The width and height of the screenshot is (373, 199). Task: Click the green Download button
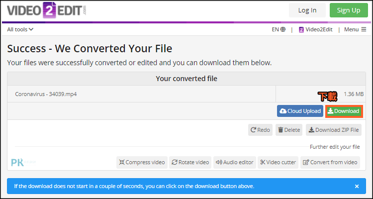click(344, 111)
